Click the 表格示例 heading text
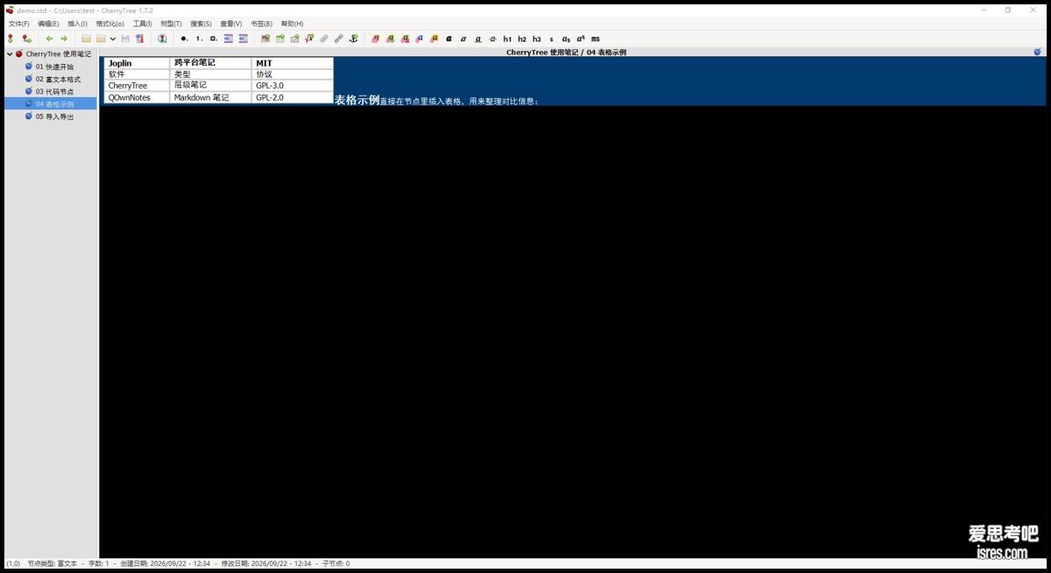1051x573 pixels. point(356,100)
